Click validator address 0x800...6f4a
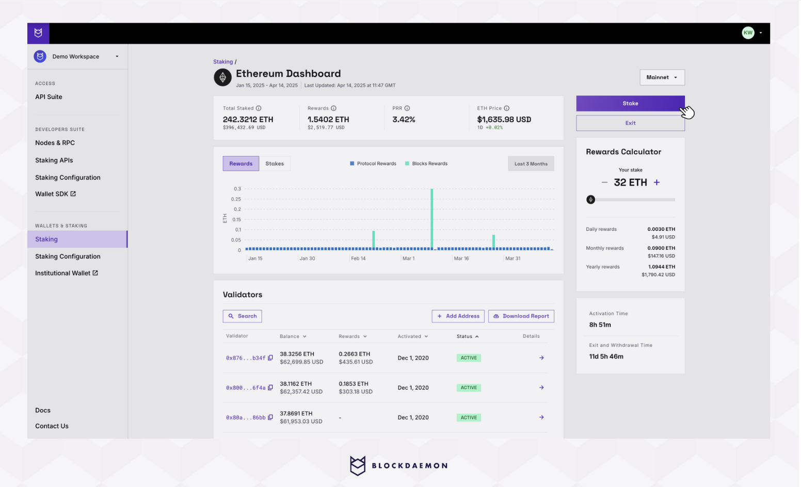The image size is (801, 487). [246, 388]
